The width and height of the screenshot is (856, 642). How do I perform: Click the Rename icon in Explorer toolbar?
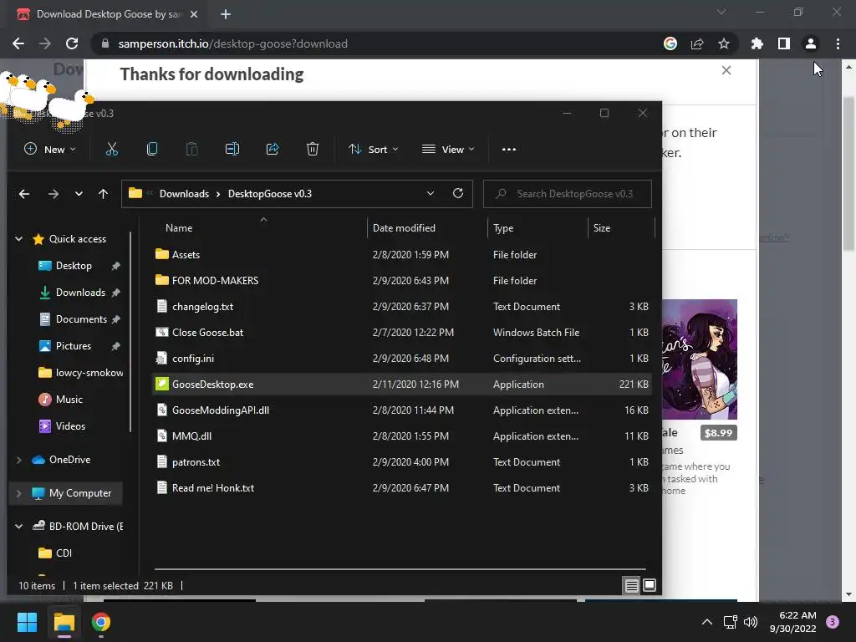click(x=232, y=149)
